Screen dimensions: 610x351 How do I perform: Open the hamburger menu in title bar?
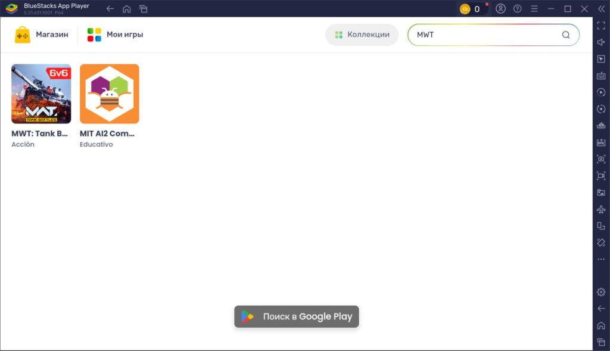click(534, 9)
